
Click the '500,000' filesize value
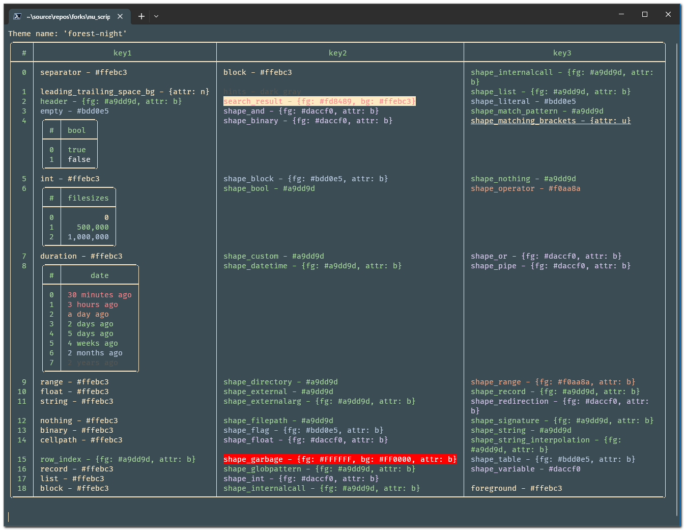pos(93,227)
